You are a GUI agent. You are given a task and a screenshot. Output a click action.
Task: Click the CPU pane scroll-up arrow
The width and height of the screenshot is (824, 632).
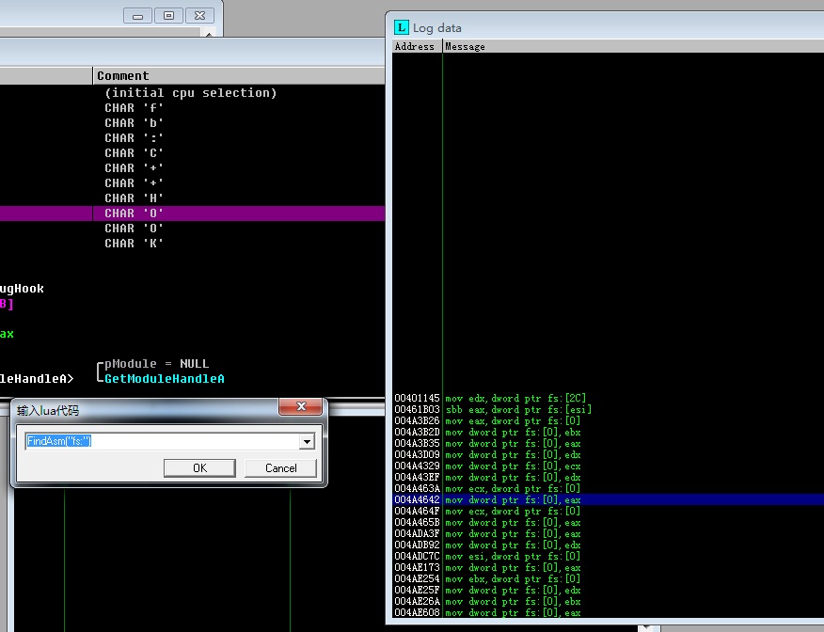tap(209, 34)
